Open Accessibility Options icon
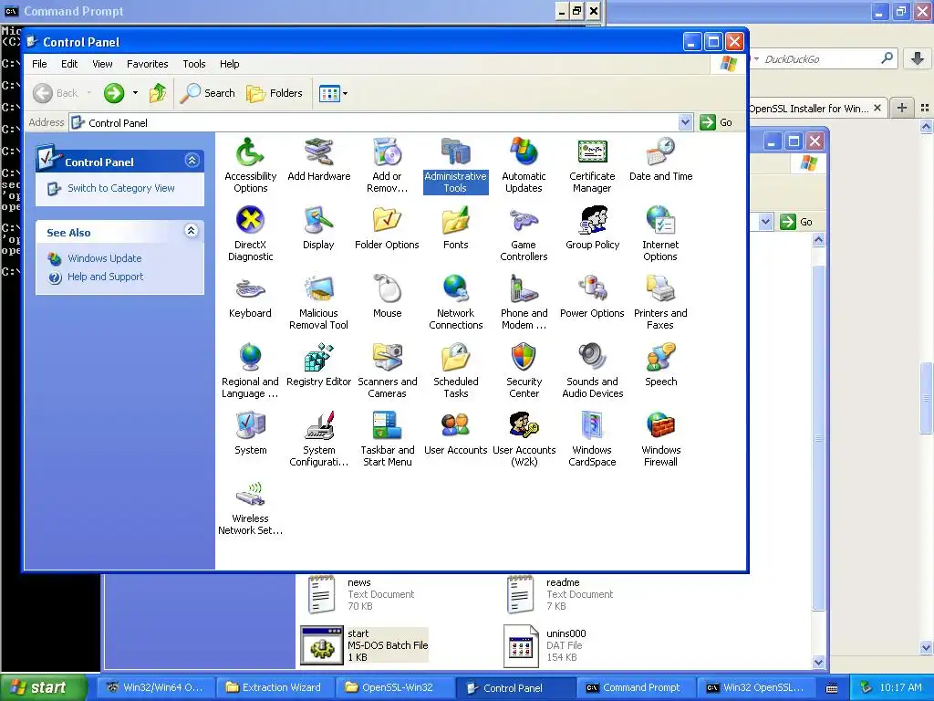The height and width of the screenshot is (701, 934). [x=250, y=166]
